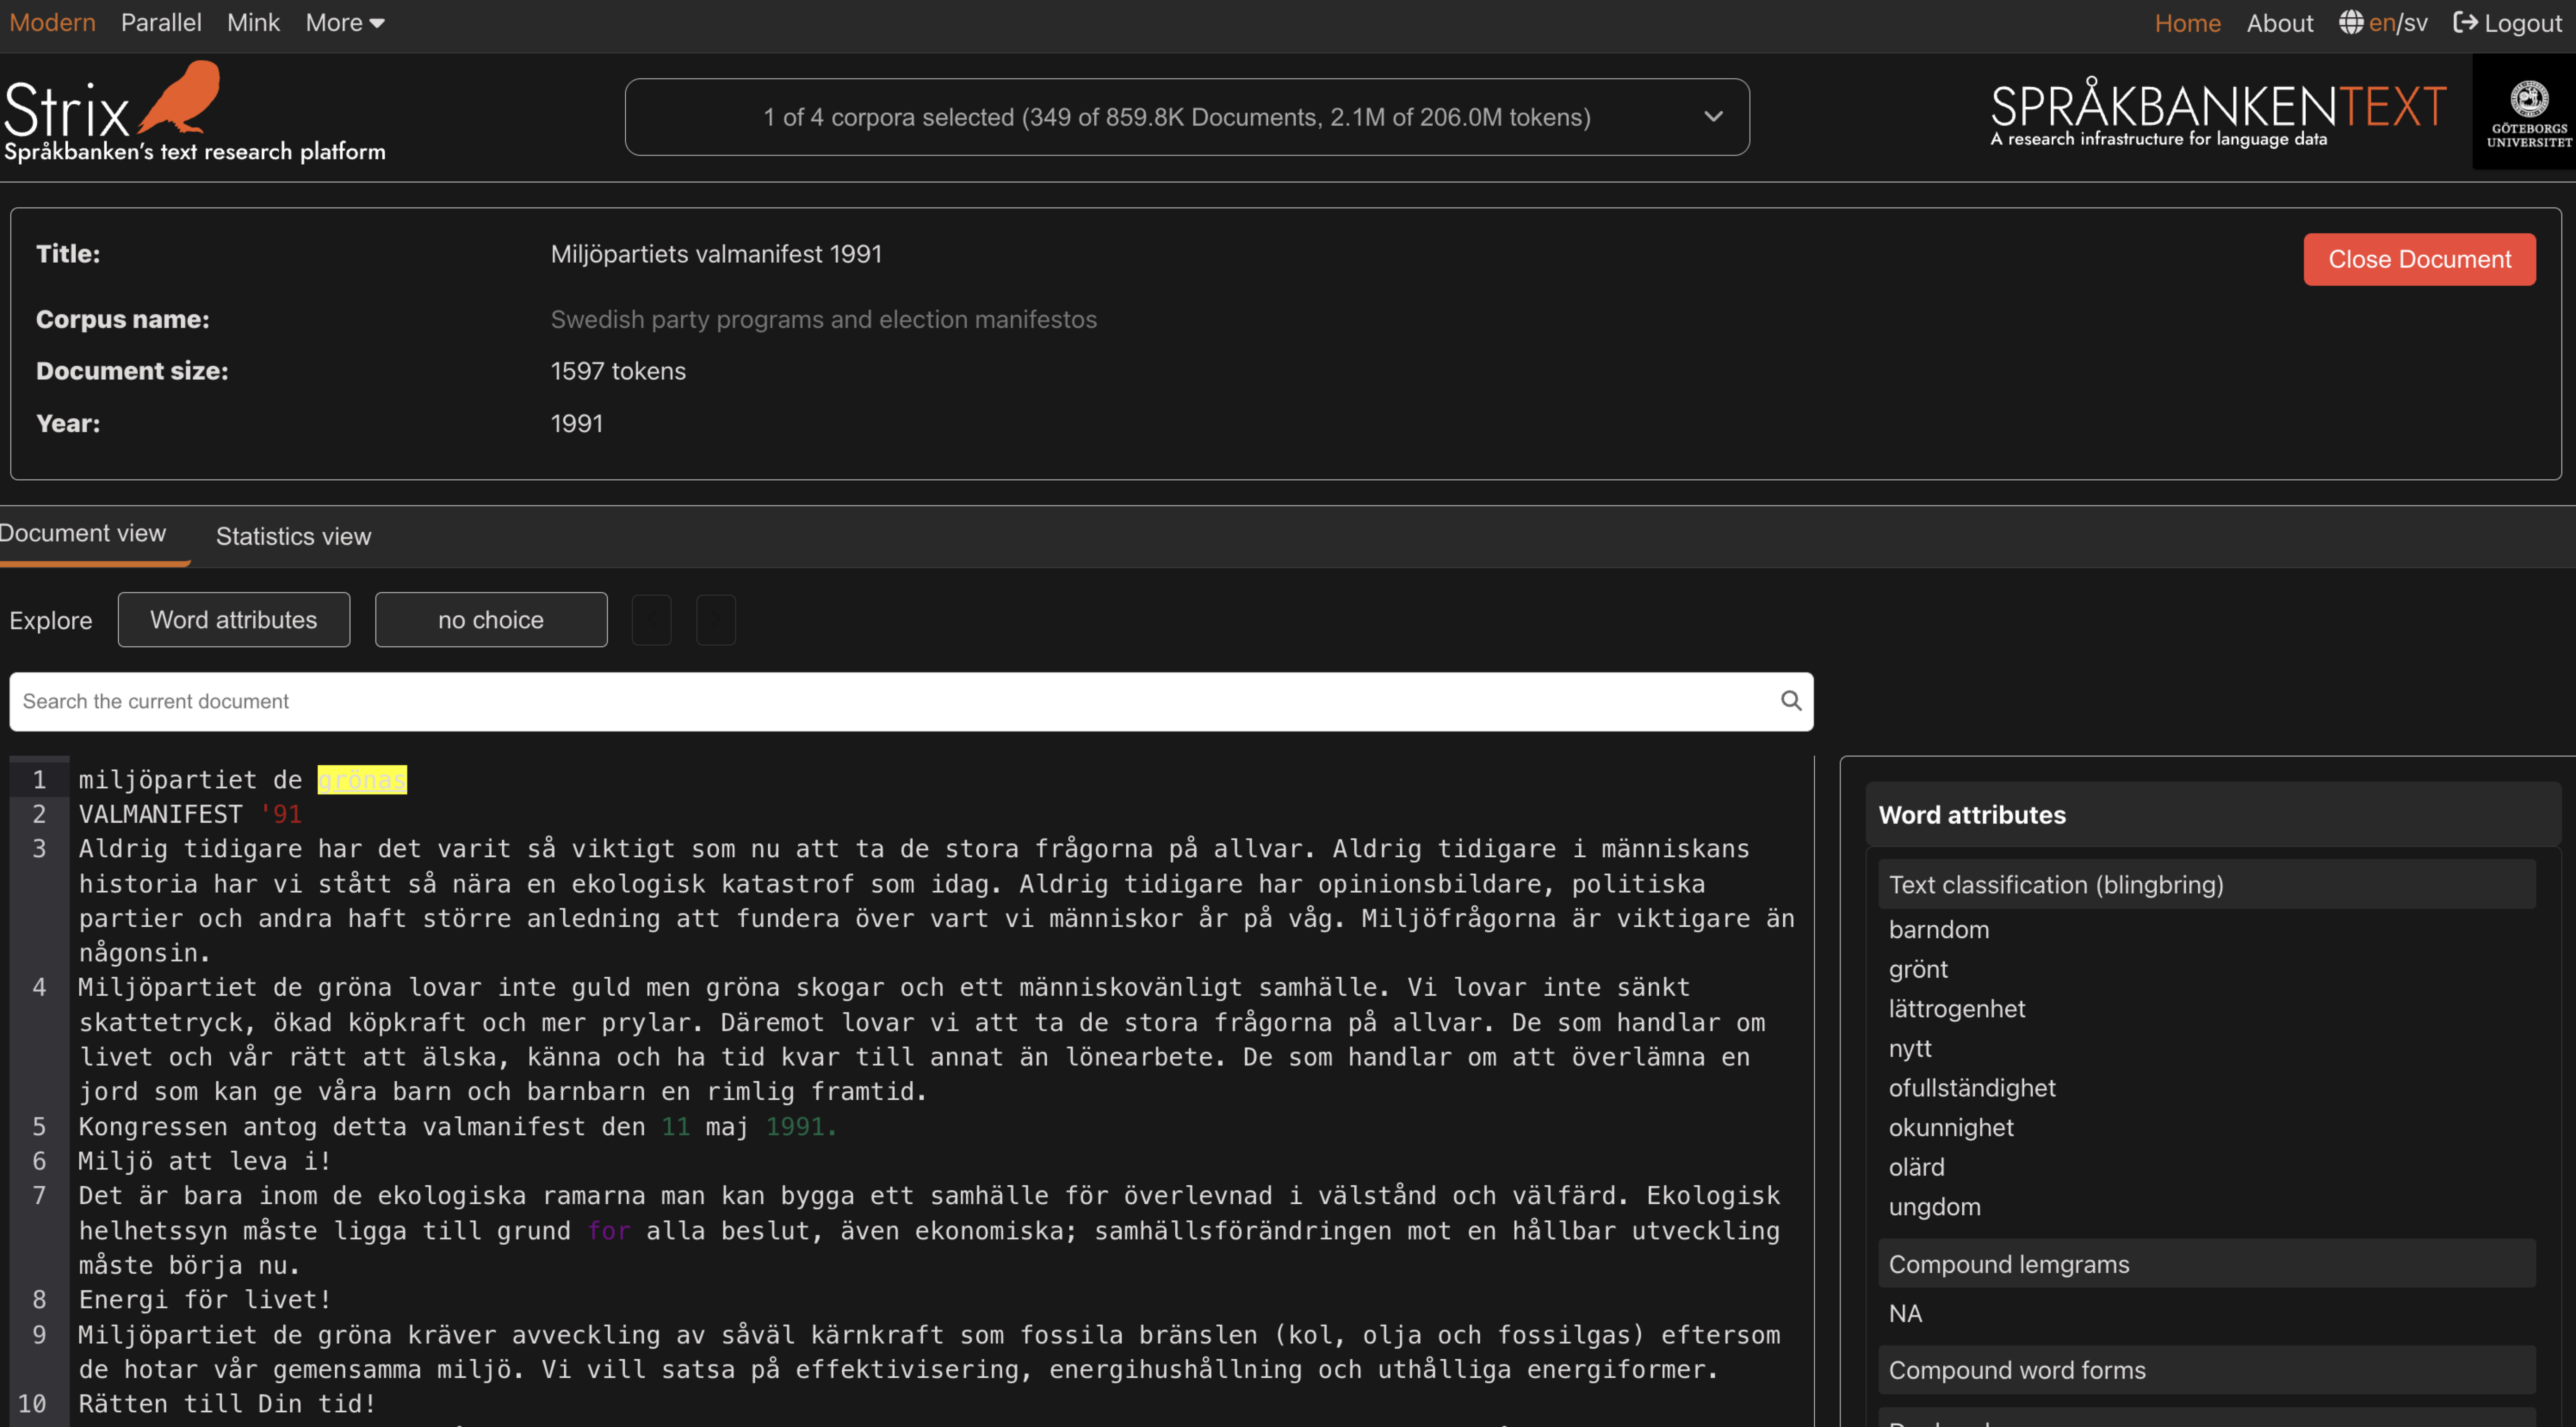
Task: Click line number 4 in gutter
Action: click(x=39, y=988)
